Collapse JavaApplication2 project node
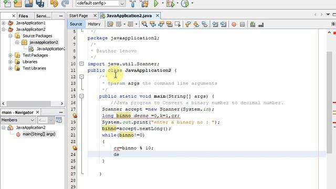This screenshot has height=189, width=336. (4, 29)
